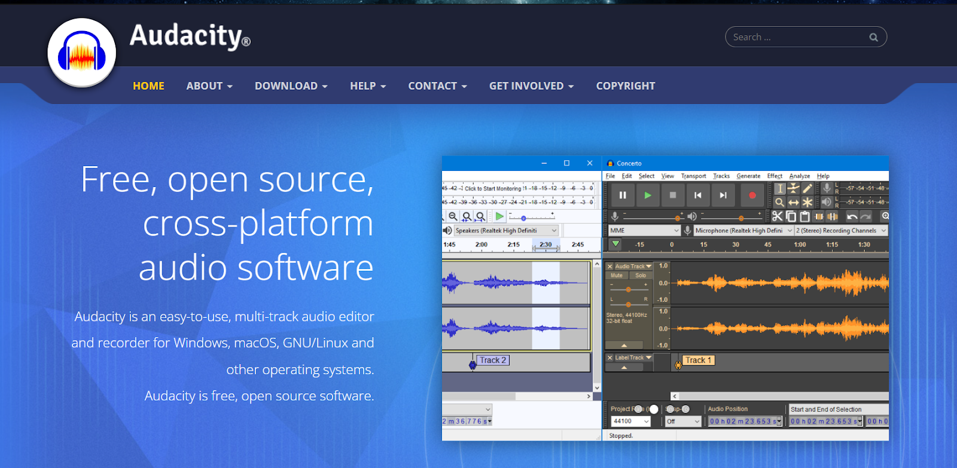Go to the HOME page link

tap(148, 86)
